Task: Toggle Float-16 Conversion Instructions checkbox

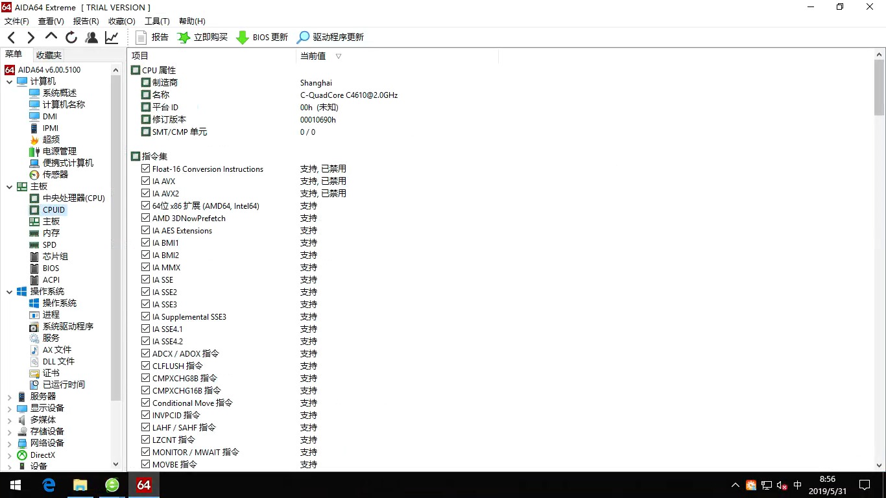Action: 146,169
